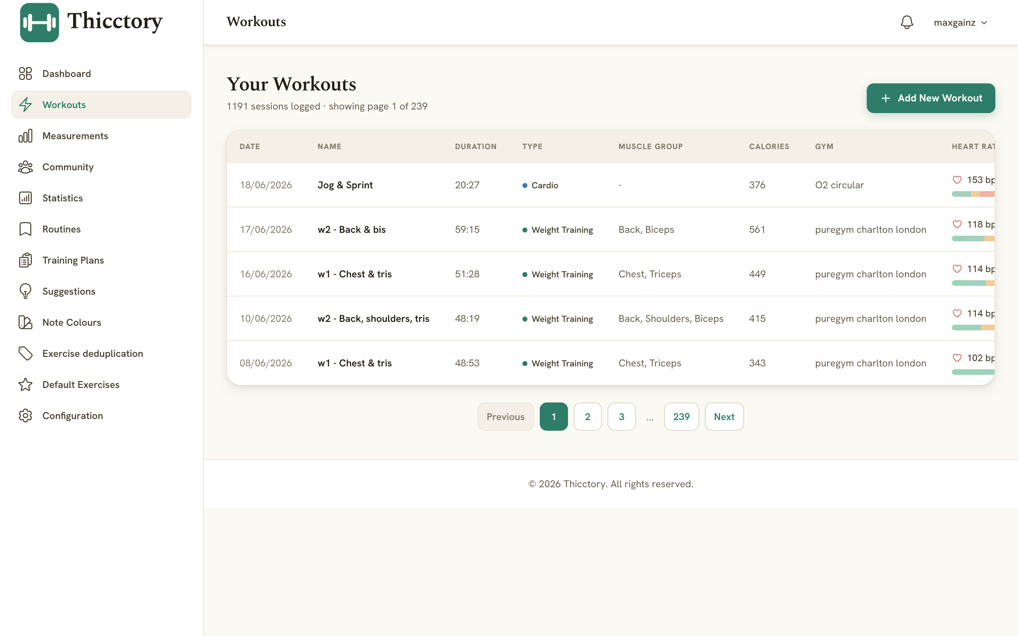Navigate to Statistics

(x=101, y=198)
